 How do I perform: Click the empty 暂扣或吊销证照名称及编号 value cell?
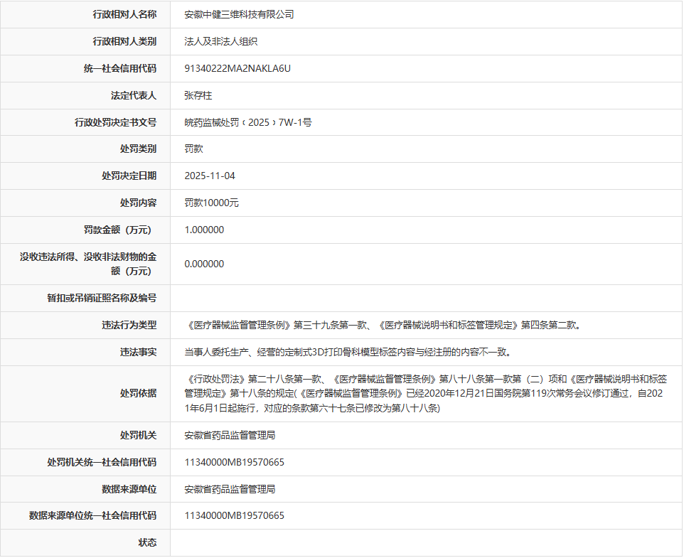pos(425,298)
